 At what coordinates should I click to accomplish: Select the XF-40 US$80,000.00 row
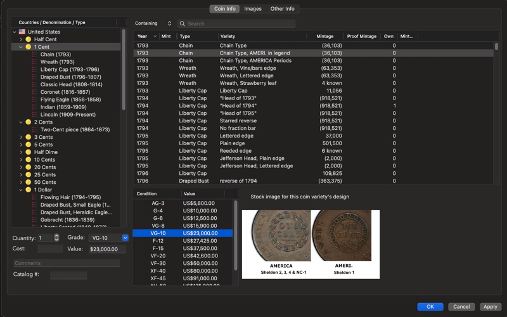click(183, 271)
